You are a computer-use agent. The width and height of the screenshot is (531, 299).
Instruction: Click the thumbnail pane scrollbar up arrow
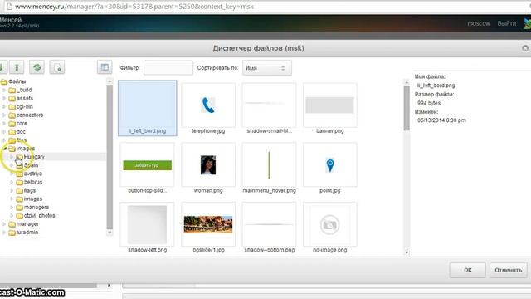407,82
